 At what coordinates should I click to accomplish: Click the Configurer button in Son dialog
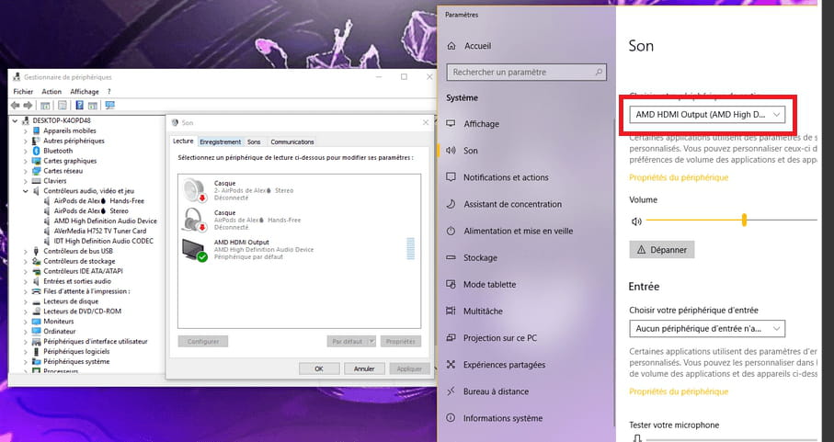coord(203,342)
